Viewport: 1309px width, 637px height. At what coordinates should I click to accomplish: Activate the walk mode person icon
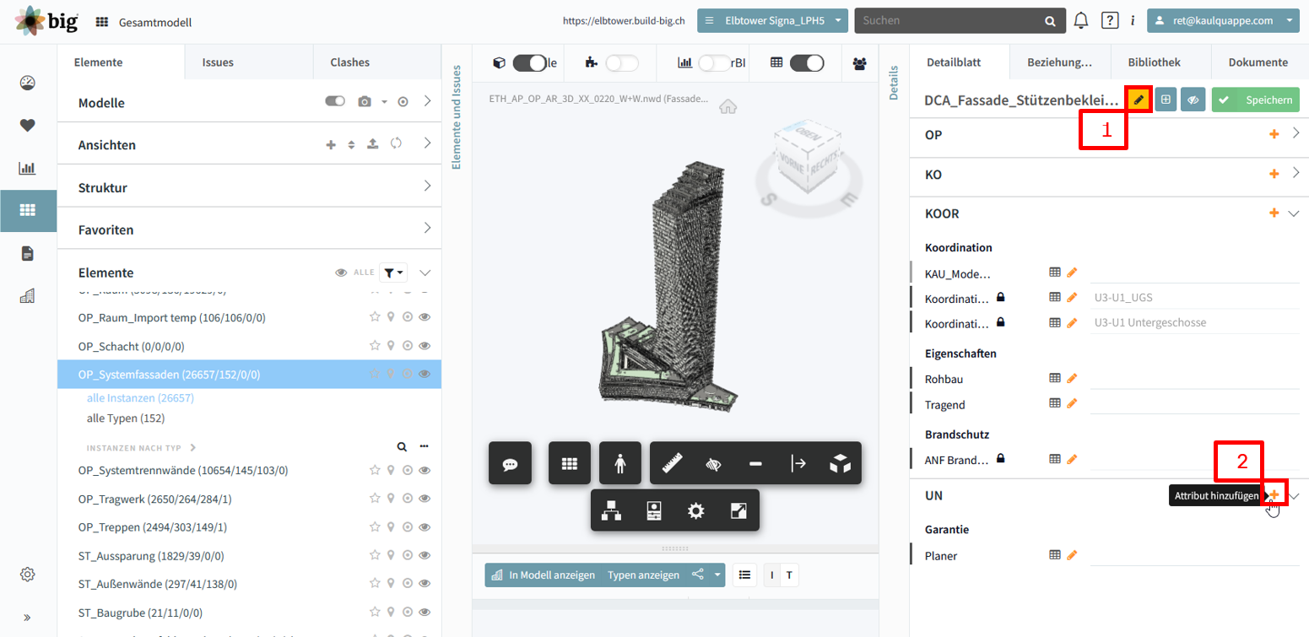(x=620, y=463)
